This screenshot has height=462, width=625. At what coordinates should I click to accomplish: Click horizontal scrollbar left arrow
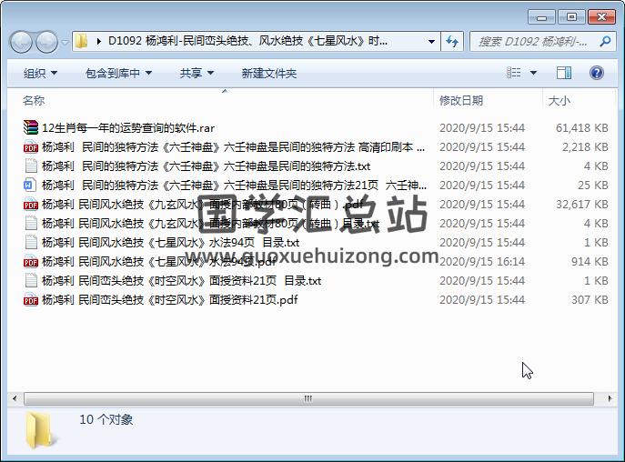(15, 398)
